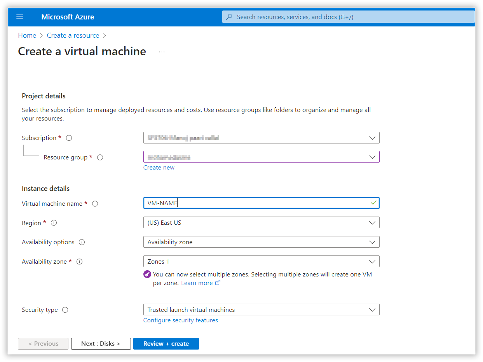Click the Create new resource group link
The width and height of the screenshot is (483, 362).
(159, 168)
